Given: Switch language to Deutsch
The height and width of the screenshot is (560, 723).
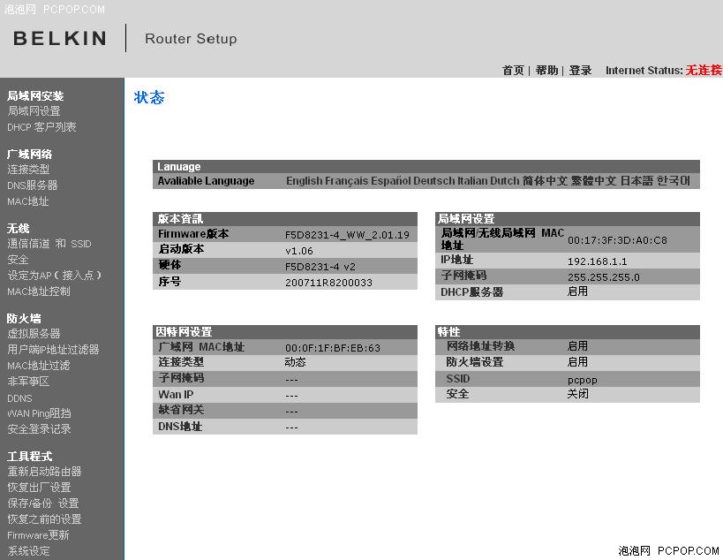Looking at the screenshot, I should coord(434,181).
